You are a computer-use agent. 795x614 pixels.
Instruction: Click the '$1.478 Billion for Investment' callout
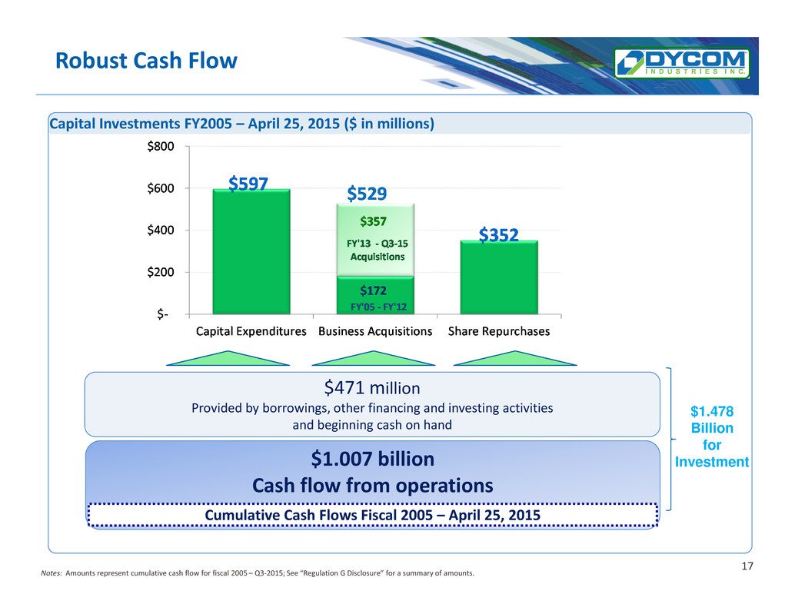pyautogui.click(x=712, y=436)
